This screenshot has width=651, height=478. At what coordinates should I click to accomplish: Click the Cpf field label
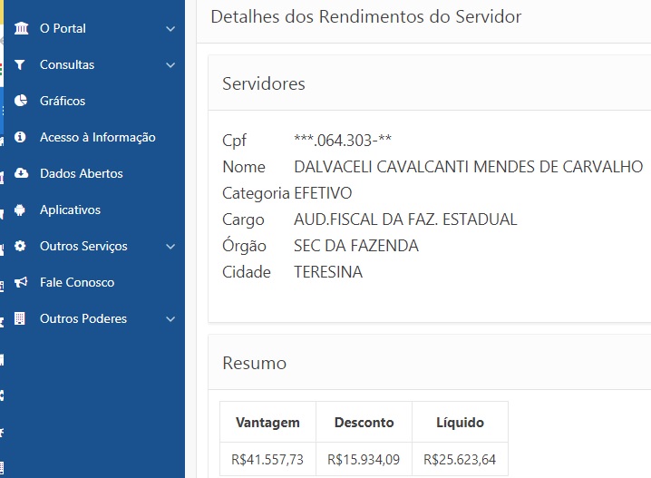(x=235, y=141)
